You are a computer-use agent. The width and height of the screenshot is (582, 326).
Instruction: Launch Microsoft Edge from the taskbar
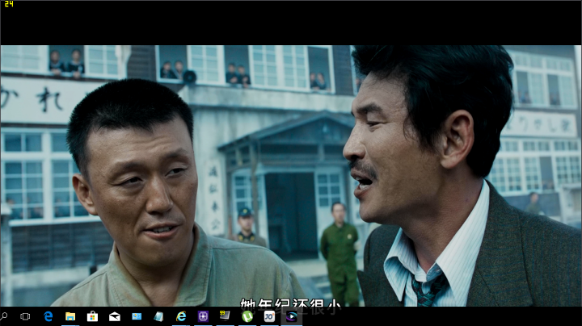pos(48,316)
